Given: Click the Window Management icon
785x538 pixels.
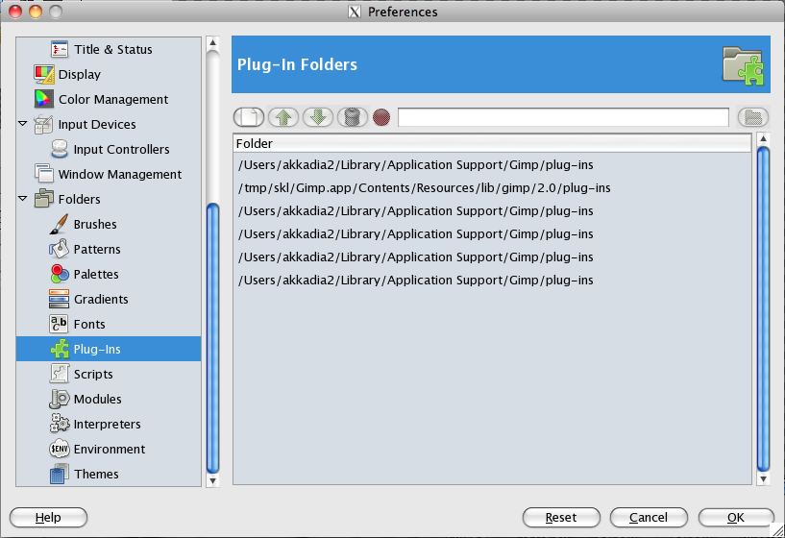Looking at the screenshot, I should (43, 174).
